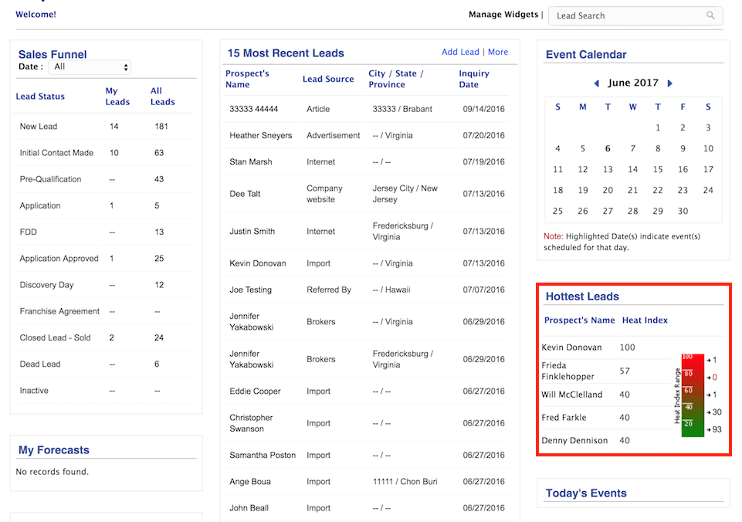Open Will McClelland in Hottest Leads
The height and width of the screenshot is (522, 742).
point(572,395)
